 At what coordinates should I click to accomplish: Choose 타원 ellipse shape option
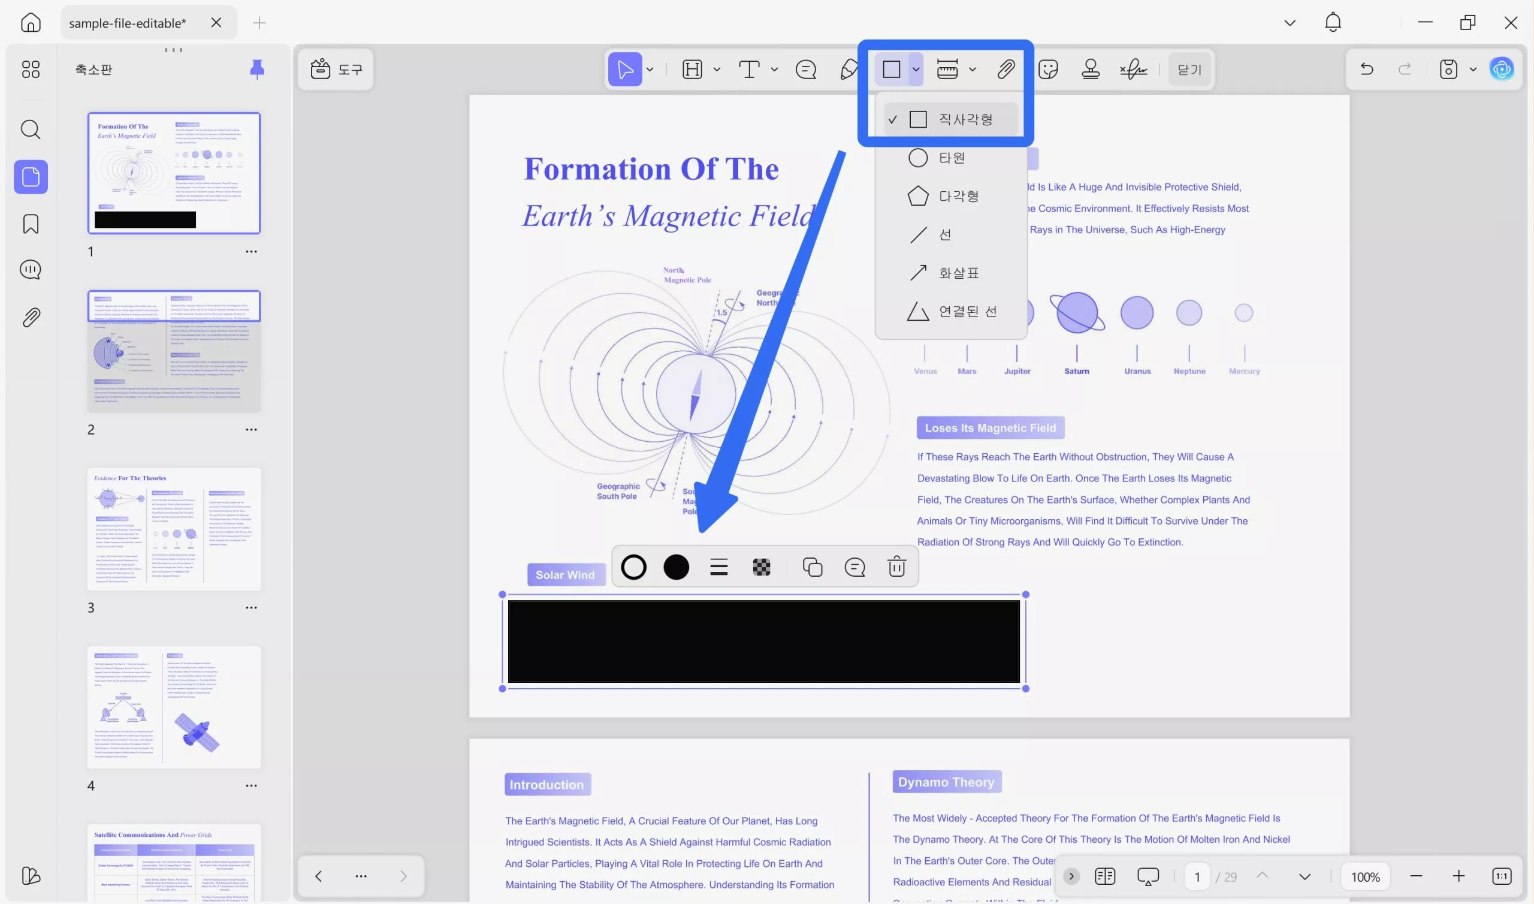[x=951, y=158]
